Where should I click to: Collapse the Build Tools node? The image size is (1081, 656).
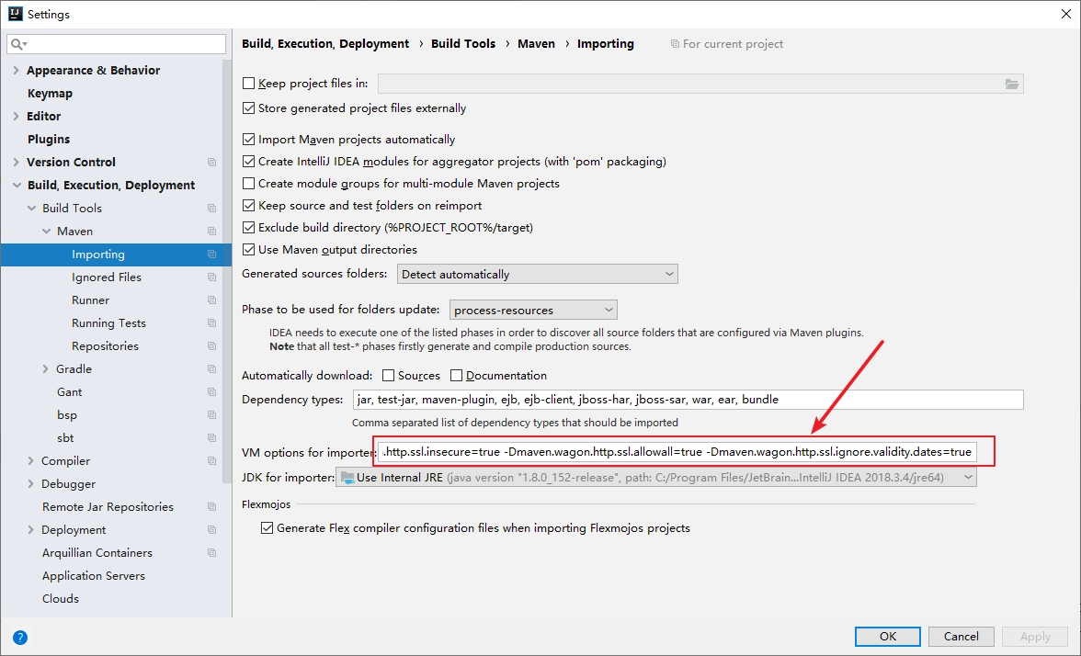tap(31, 208)
